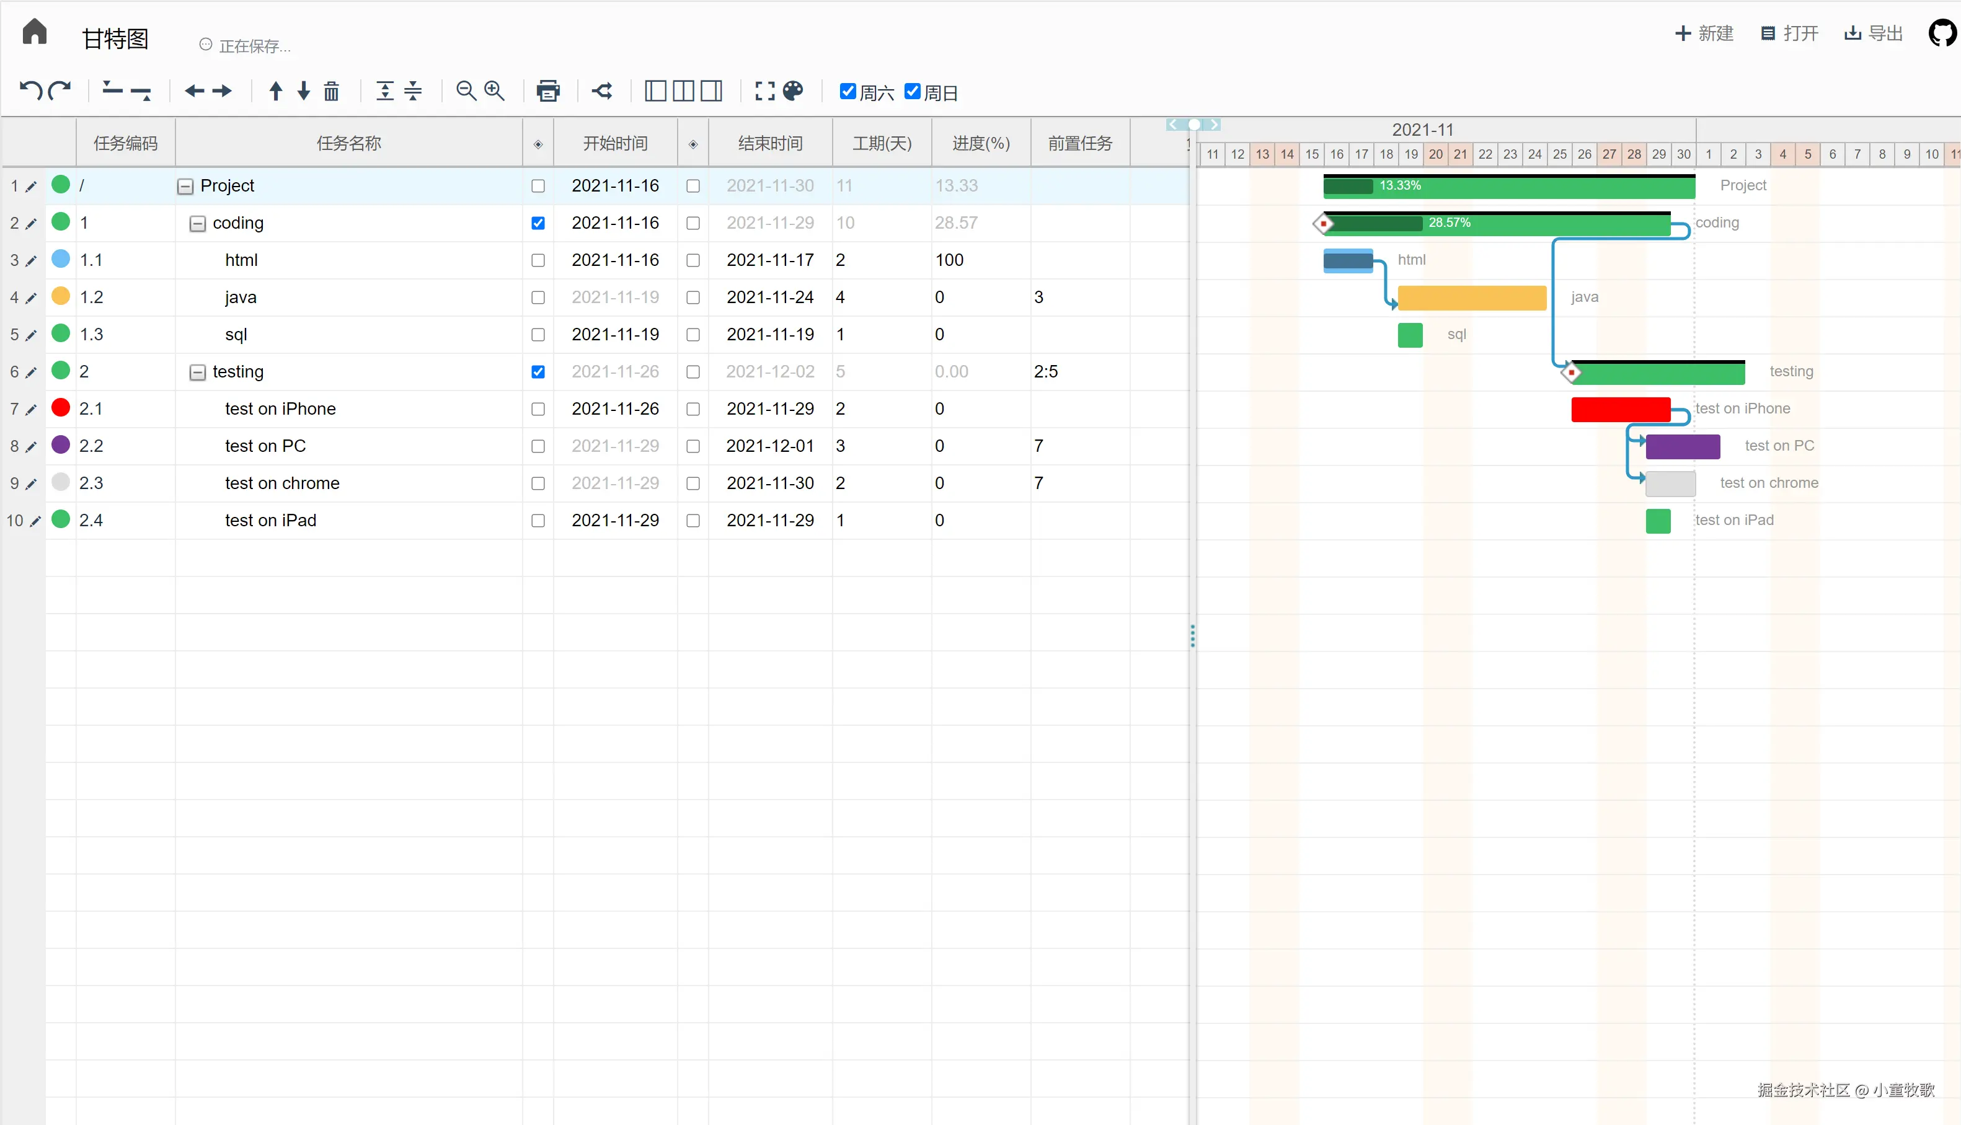The width and height of the screenshot is (1961, 1125).
Task: Click the undo arrow icon
Action: (30, 91)
